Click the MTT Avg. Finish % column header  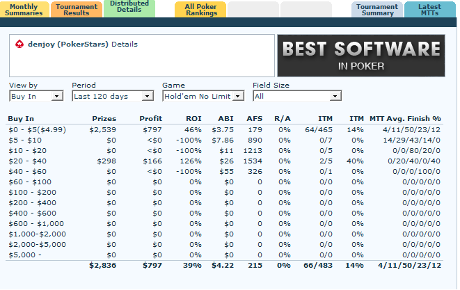click(405, 119)
